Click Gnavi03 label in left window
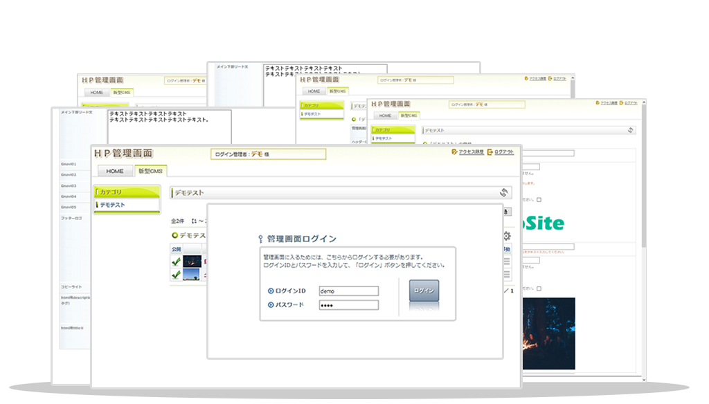This screenshot has height=404, width=709. pos(69,185)
